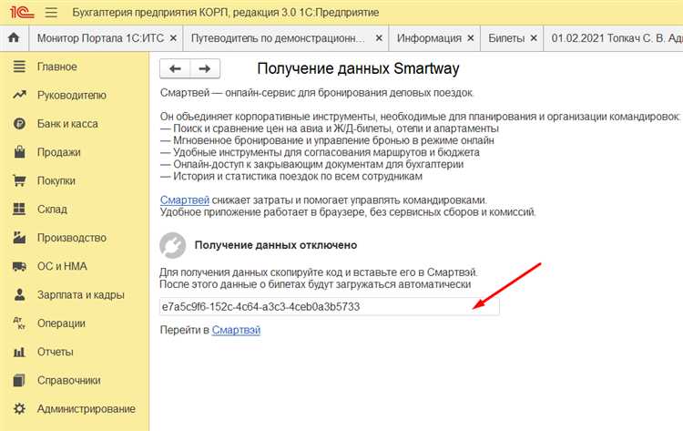Click the Покупки cart icon
This screenshot has height=431, width=683.
tap(19, 180)
